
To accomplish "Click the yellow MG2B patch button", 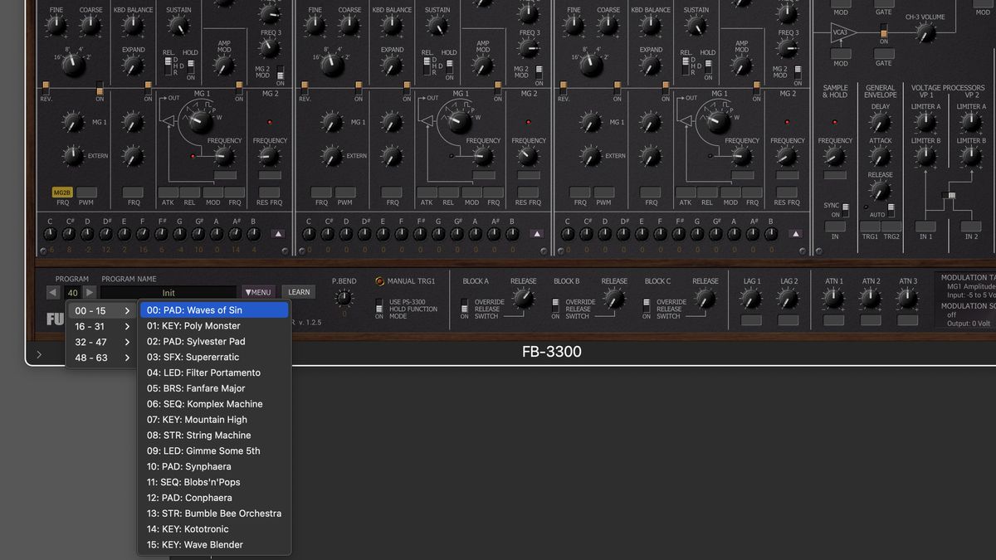I will coord(63,192).
